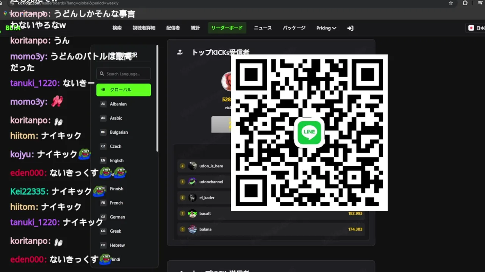Click the login arrow icon in the navbar
The image size is (485, 272).
(x=350, y=28)
